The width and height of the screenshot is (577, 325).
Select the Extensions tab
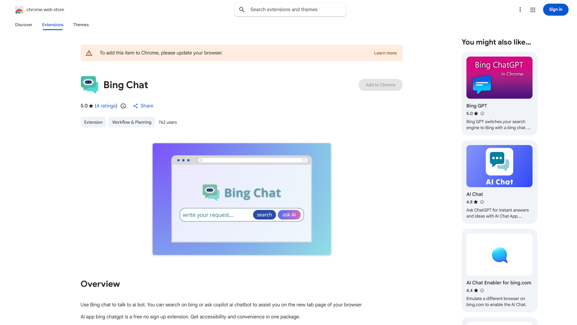point(53,25)
